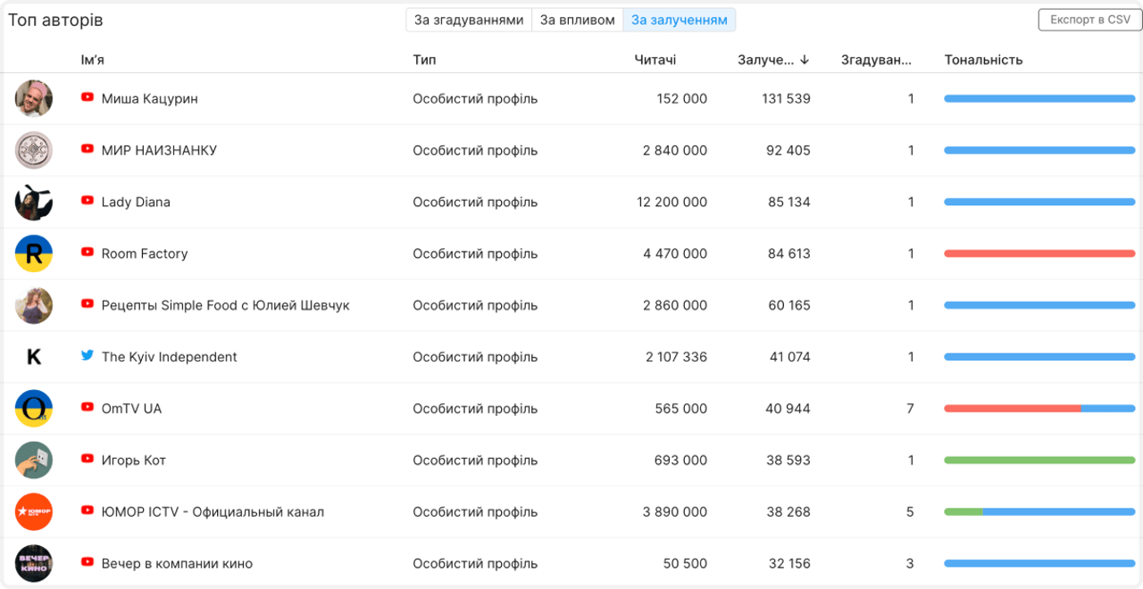Open Room Factory avatar
This screenshot has width=1143, height=589.
tap(34, 253)
